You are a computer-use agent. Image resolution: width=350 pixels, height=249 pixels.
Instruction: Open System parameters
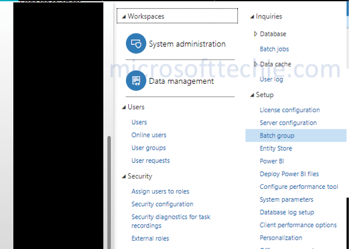click(287, 199)
